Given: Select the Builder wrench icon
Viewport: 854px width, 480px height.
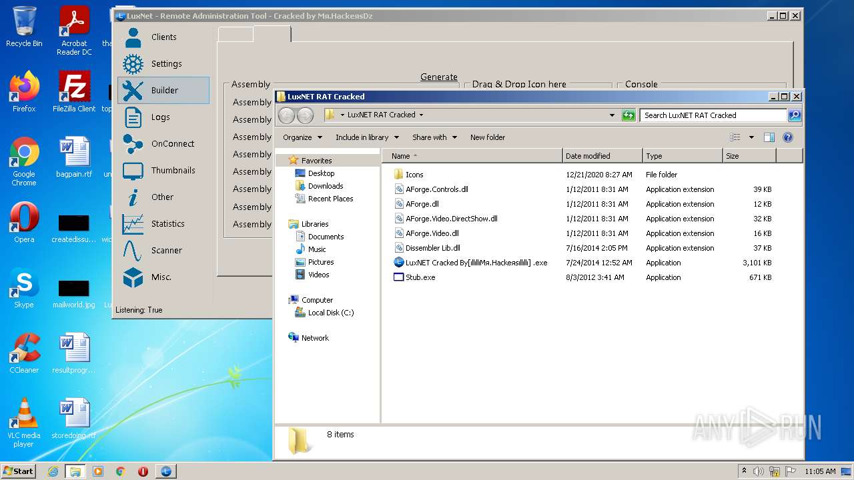Looking at the screenshot, I should pyautogui.click(x=133, y=91).
